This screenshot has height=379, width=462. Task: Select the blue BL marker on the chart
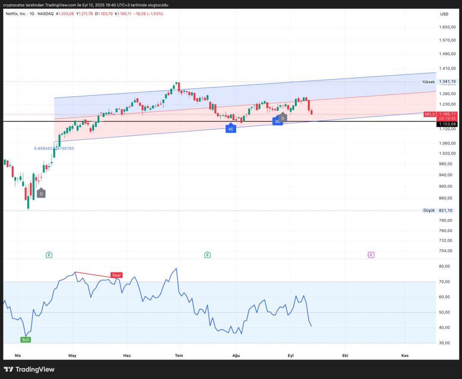tap(277, 121)
